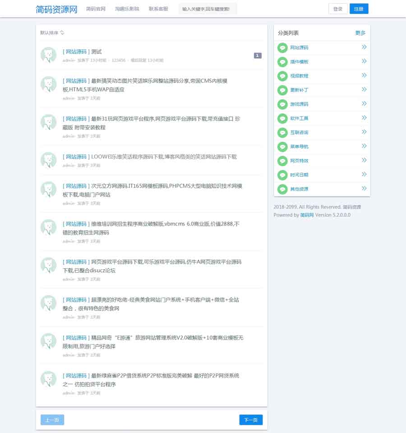Click the 插件模板 category chat bubble icon
406x433 pixels.
tap(282, 62)
